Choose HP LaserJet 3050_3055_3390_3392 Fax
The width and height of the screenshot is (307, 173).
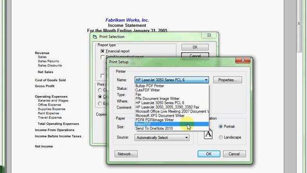pos(172,107)
